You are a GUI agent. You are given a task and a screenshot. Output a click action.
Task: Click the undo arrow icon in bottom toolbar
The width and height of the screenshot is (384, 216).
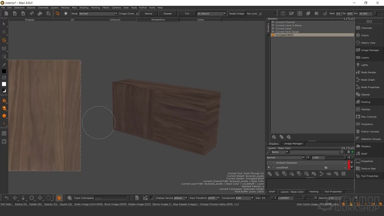click(7, 198)
